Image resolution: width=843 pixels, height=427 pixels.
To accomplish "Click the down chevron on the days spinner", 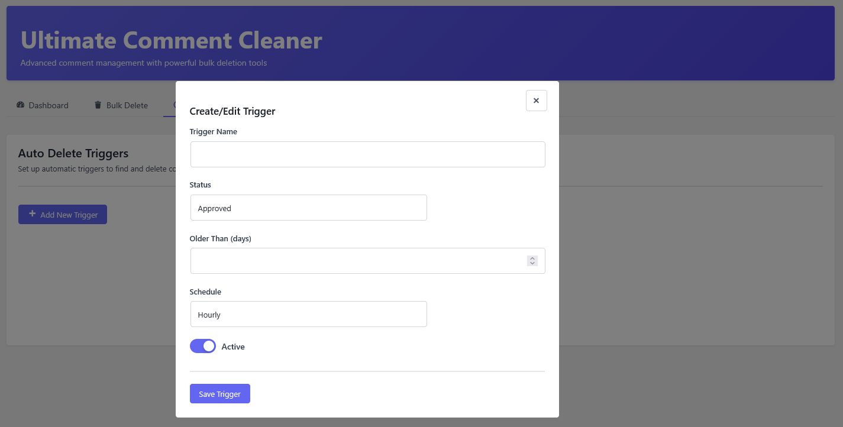I will 532,263.
